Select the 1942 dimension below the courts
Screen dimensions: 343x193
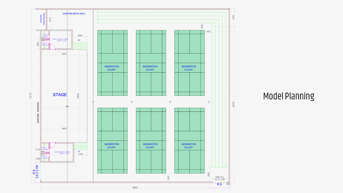point(168,178)
